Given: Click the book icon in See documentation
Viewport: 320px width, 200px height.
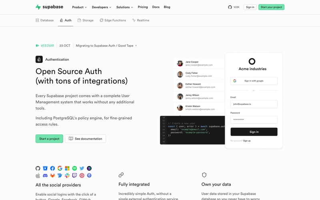Looking at the screenshot, I should pos(71,139).
